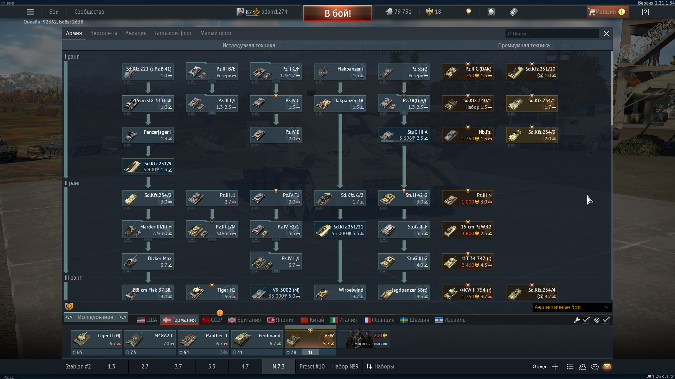Click the wrench auto-repair icon
675x379 pixels.
coord(577,320)
